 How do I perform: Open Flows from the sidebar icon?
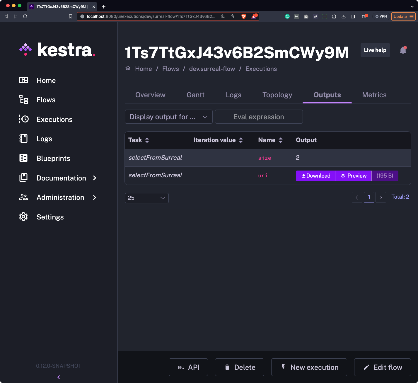click(23, 100)
